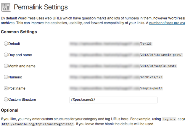Click the example.org/topics/uncategorized sample URL
Image resolution: width=185 pixels, height=129 pixels.
(37, 124)
